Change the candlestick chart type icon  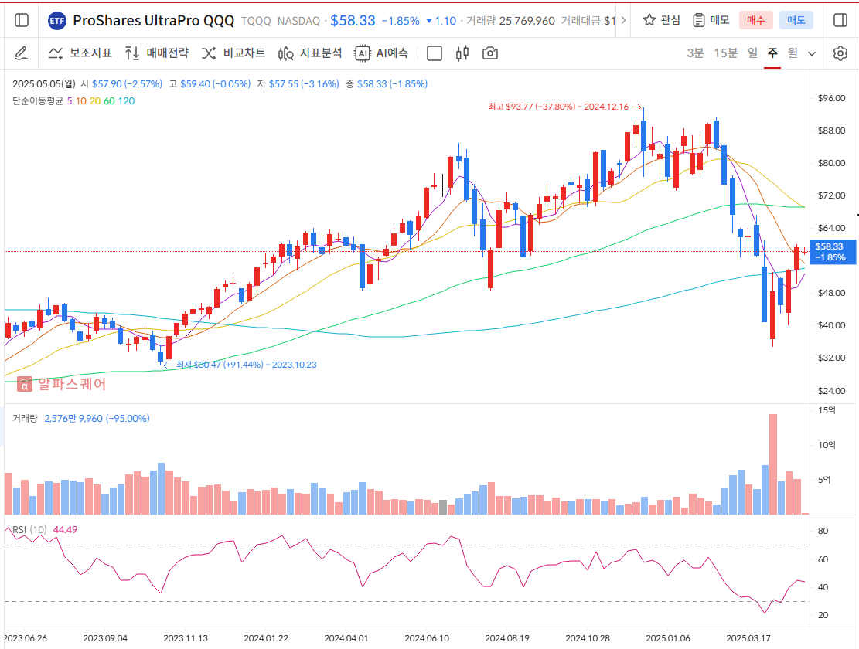click(x=462, y=53)
